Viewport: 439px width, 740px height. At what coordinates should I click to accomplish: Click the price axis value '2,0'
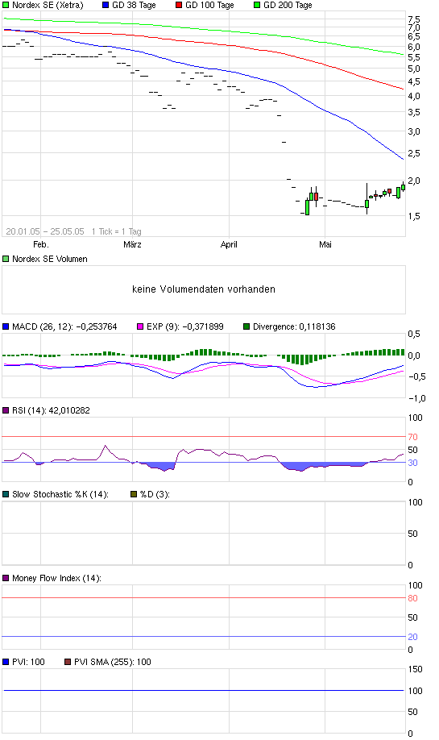click(x=414, y=181)
